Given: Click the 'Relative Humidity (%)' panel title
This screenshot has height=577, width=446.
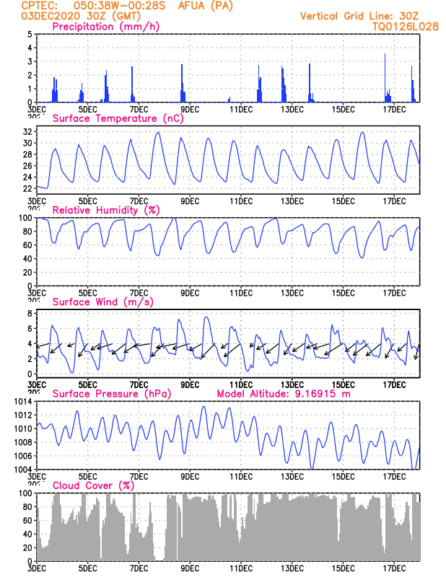Looking at the screenshot, I should tap(106, 210).
